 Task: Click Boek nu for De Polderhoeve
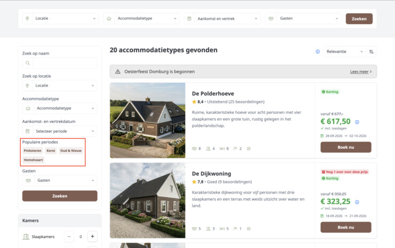point(346,148)
